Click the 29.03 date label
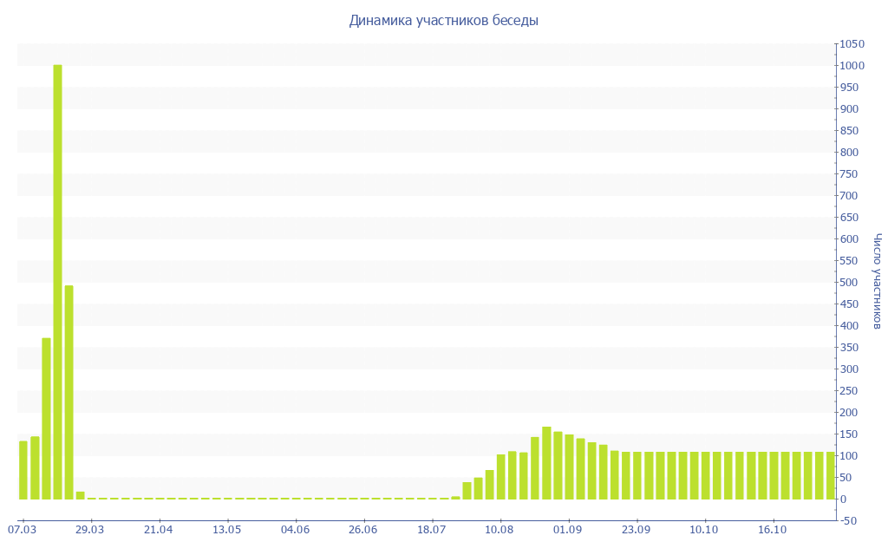 click(x=89, y=529)
